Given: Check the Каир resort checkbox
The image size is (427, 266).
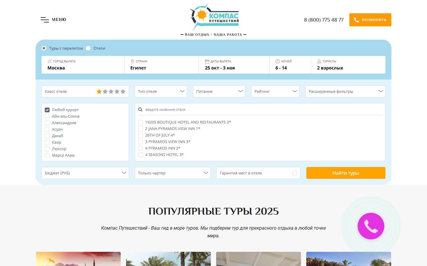Looking at the screenshot, I should coord(47,142).
